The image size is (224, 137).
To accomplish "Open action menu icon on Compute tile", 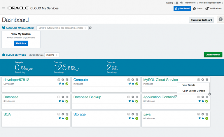I will pyautogui.click(x=137, y=80).
